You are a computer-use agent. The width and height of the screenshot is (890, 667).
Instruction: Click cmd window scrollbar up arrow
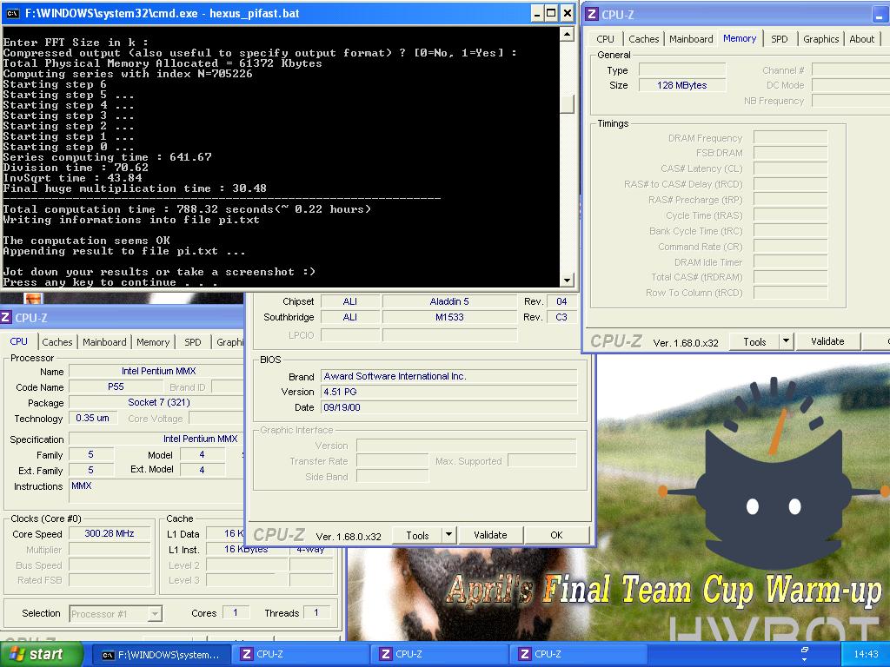(x=567, y=35)
